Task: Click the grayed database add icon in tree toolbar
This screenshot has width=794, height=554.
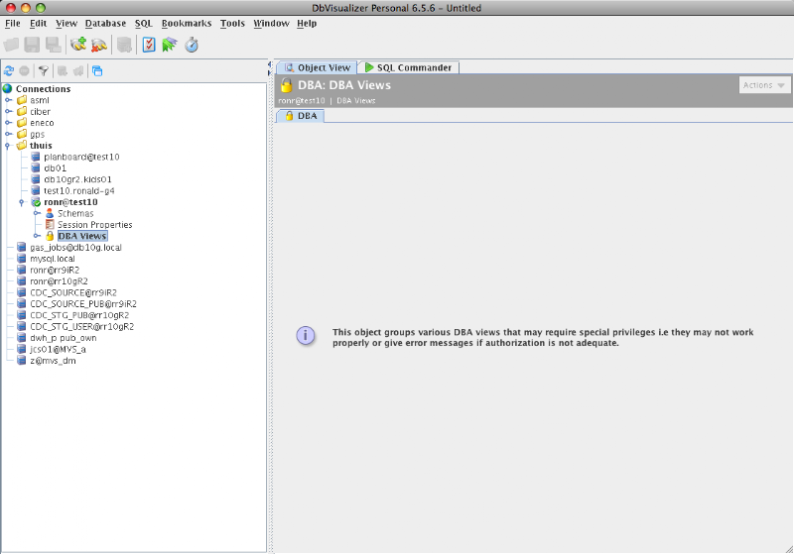Action: pos(63,70)
